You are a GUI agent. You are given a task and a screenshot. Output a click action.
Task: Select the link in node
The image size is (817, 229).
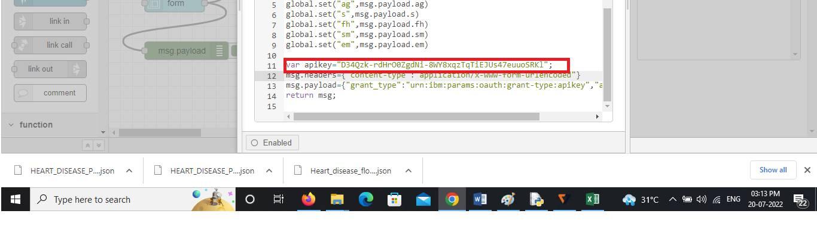pos(50,21)
